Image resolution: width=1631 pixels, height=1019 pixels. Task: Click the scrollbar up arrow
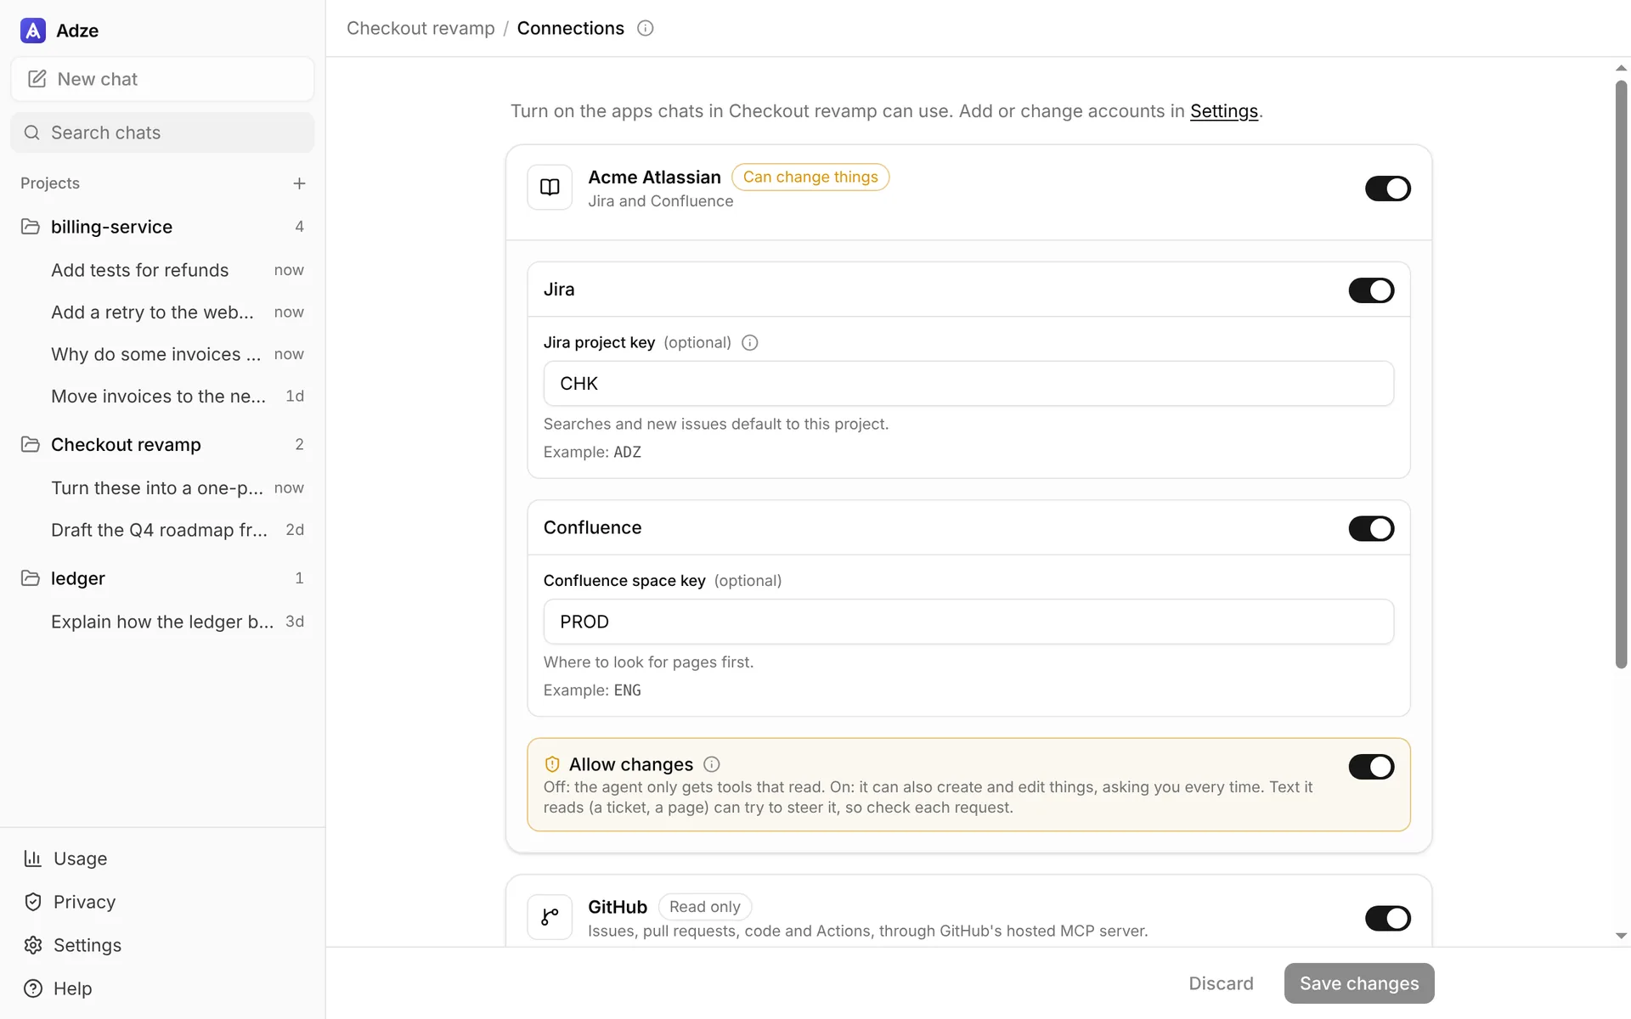click(x=1621, y=68)
